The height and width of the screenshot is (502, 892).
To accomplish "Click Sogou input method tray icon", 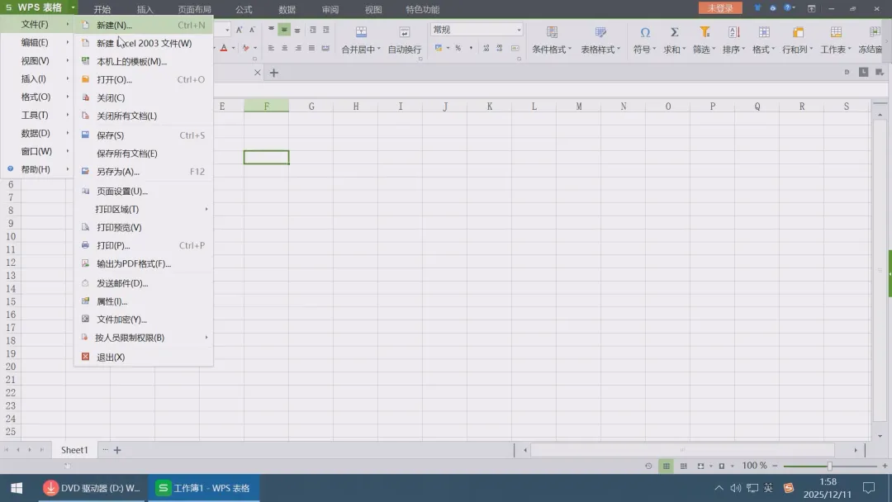I will 789,488.
